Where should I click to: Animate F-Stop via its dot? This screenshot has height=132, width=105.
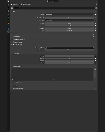click(x=95, y=56)
